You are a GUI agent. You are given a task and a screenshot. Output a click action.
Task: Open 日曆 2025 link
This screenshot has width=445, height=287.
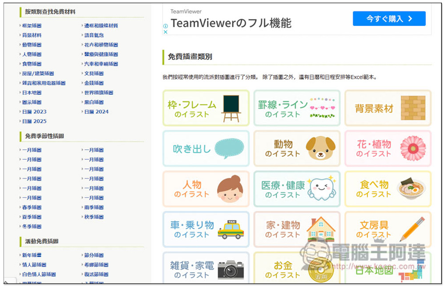pyautogui.click(x=34, y=121)
